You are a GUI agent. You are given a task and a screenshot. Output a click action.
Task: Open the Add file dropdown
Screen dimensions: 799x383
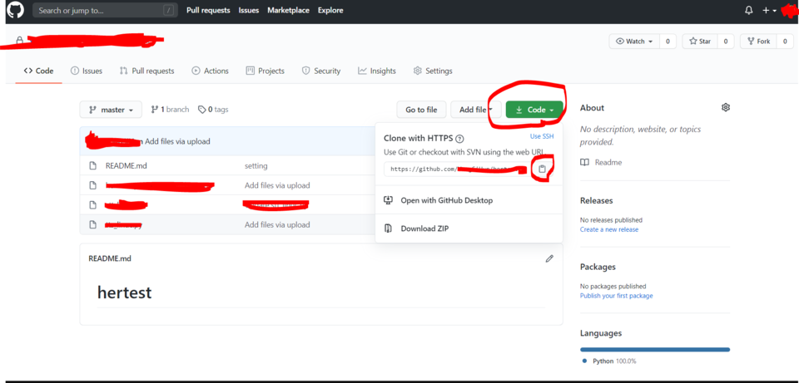pyautogui.click(x=475, y=110)
